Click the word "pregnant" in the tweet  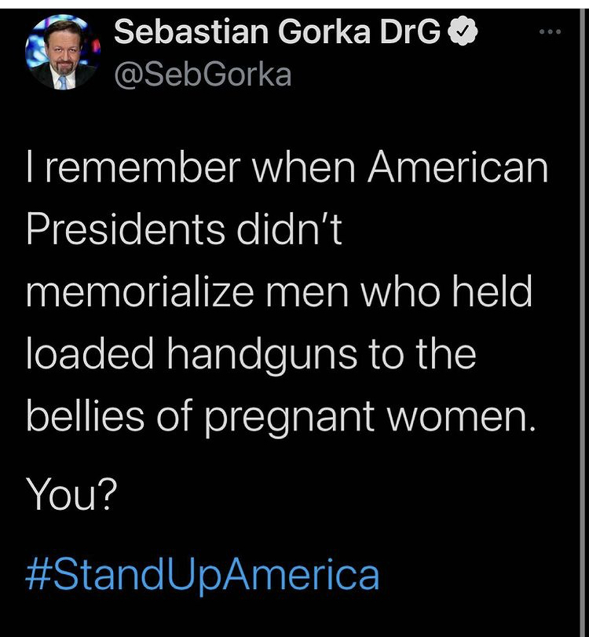320,418
